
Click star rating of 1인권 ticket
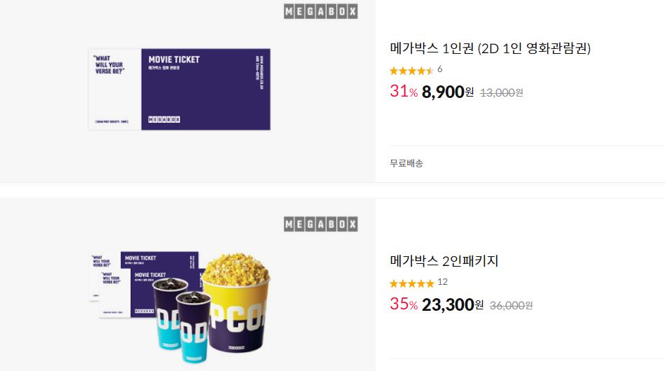coord(411,71)
